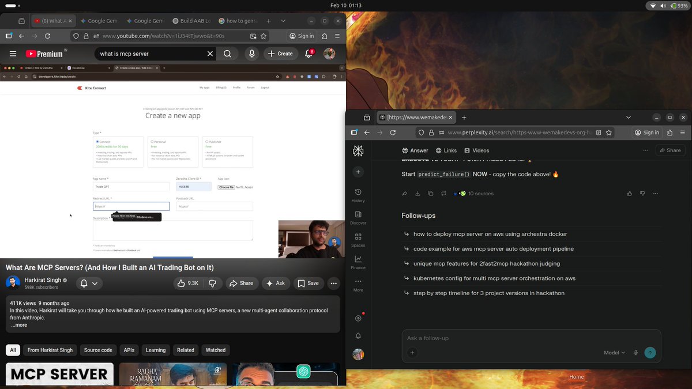Like the video showing 9.3K

tap(188, 283)
